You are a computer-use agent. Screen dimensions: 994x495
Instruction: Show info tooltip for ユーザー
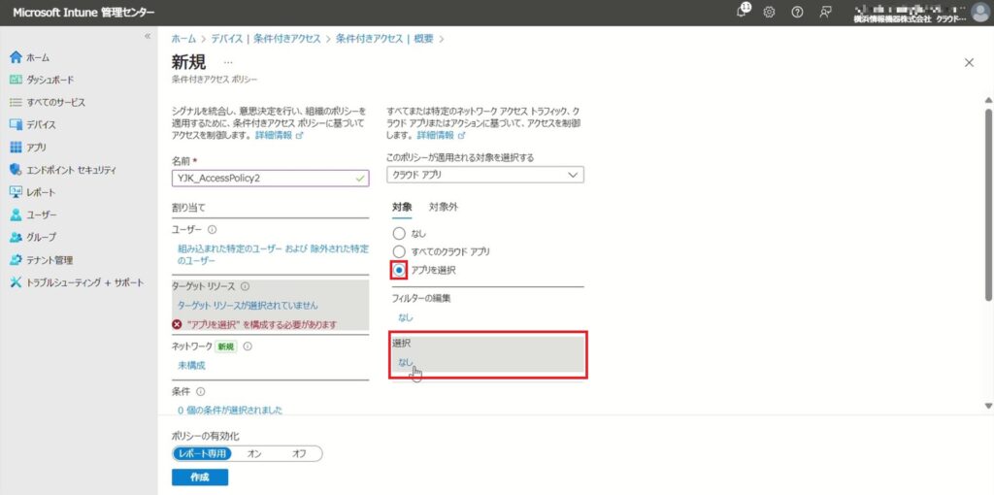pos(213,229)
